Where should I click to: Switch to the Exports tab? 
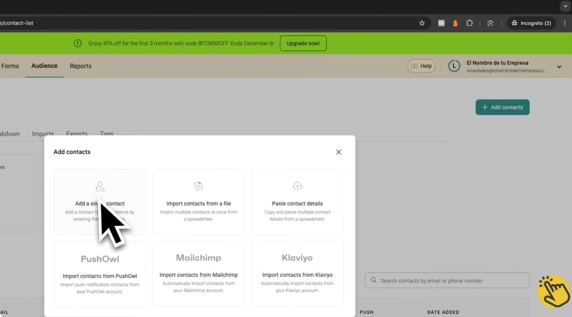[76, 133]
